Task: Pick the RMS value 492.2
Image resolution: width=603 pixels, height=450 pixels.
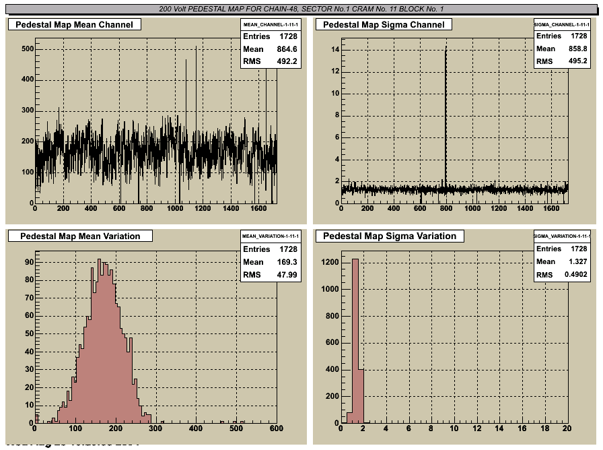Action: [x=287, y=61]
